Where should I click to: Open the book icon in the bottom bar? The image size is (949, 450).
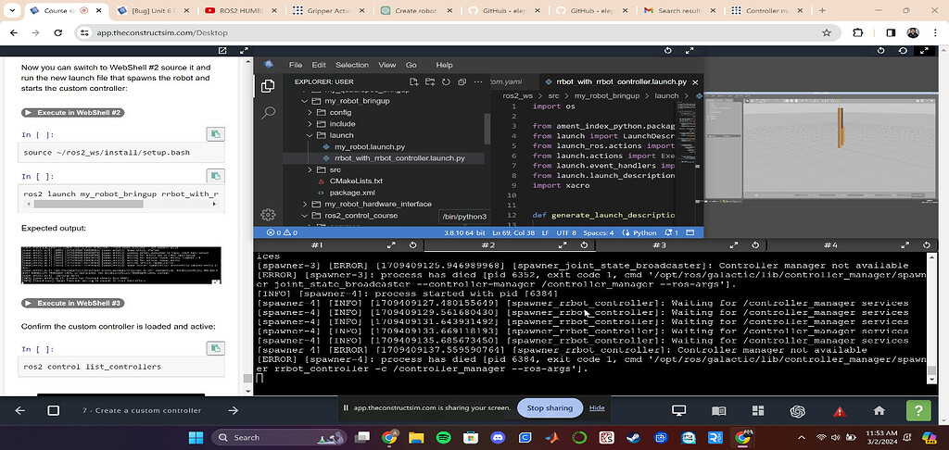(718, 411)
